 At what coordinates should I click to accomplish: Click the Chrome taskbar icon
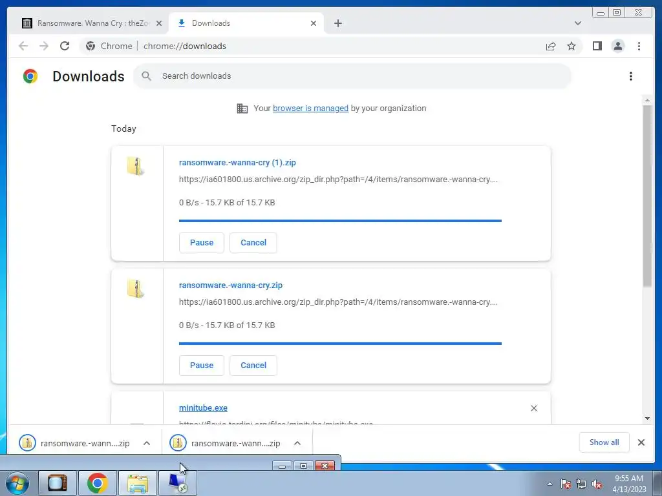[98, 483]
